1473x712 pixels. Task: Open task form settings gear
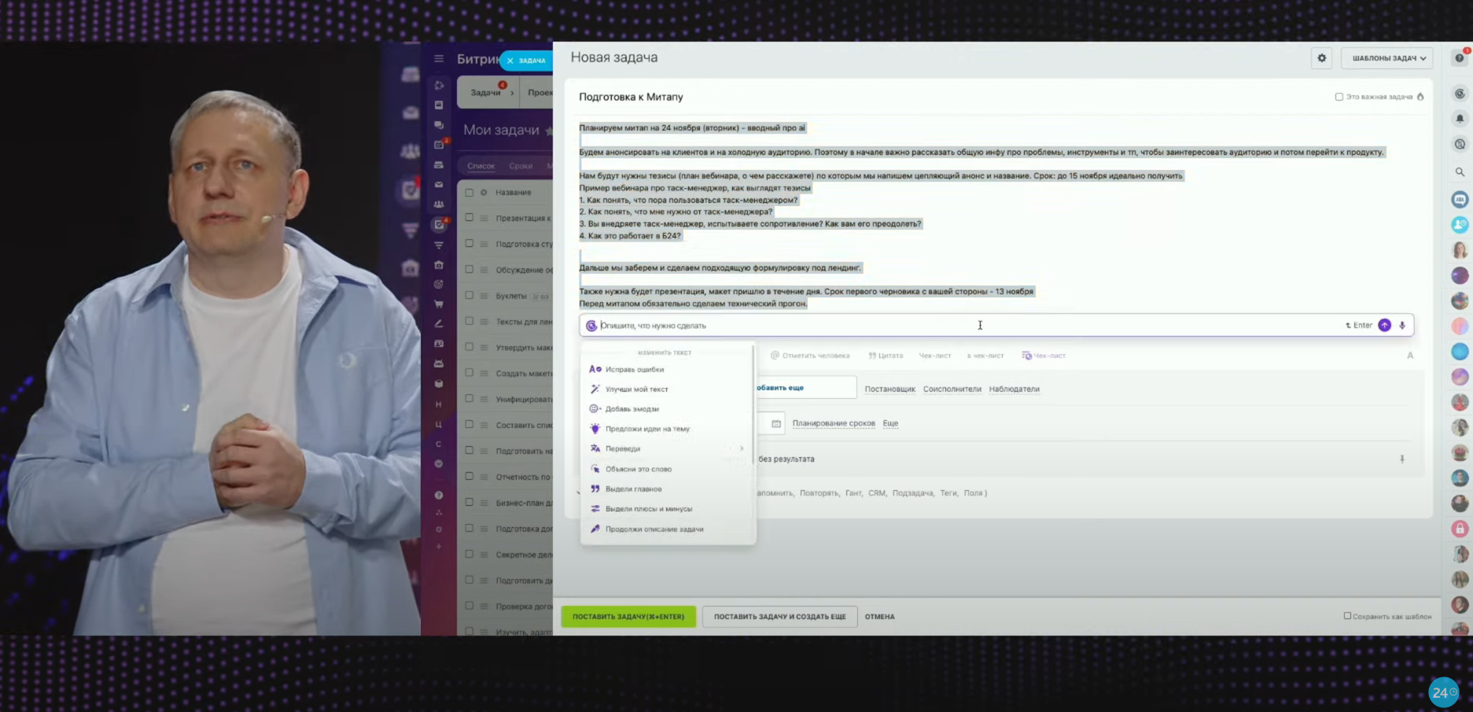point(1321,58)
